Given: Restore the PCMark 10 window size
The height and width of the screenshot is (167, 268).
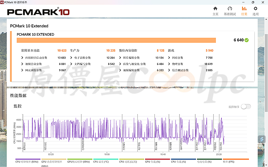Looking at the screenshot, I should pos(253,2).
